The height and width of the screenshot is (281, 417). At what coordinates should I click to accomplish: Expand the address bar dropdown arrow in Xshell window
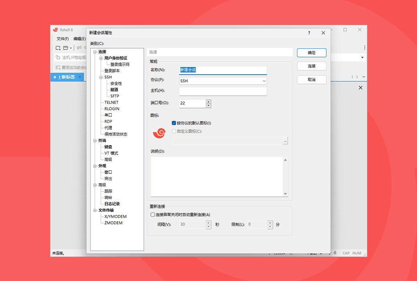tap(362, 57)
